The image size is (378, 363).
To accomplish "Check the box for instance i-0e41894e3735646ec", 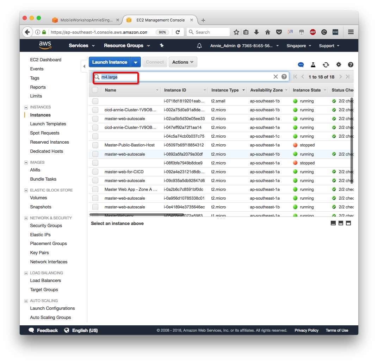I will coord(95,207).
